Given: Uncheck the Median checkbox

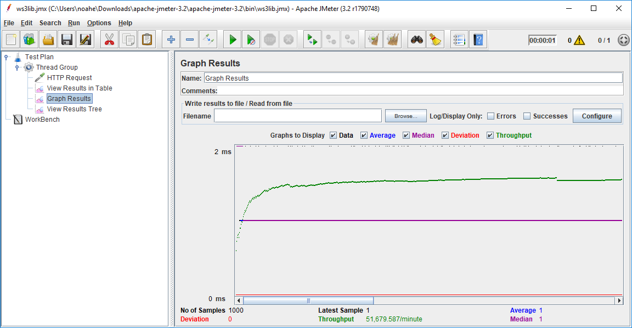Looking at the screenshot, I should tap(406, 135).
